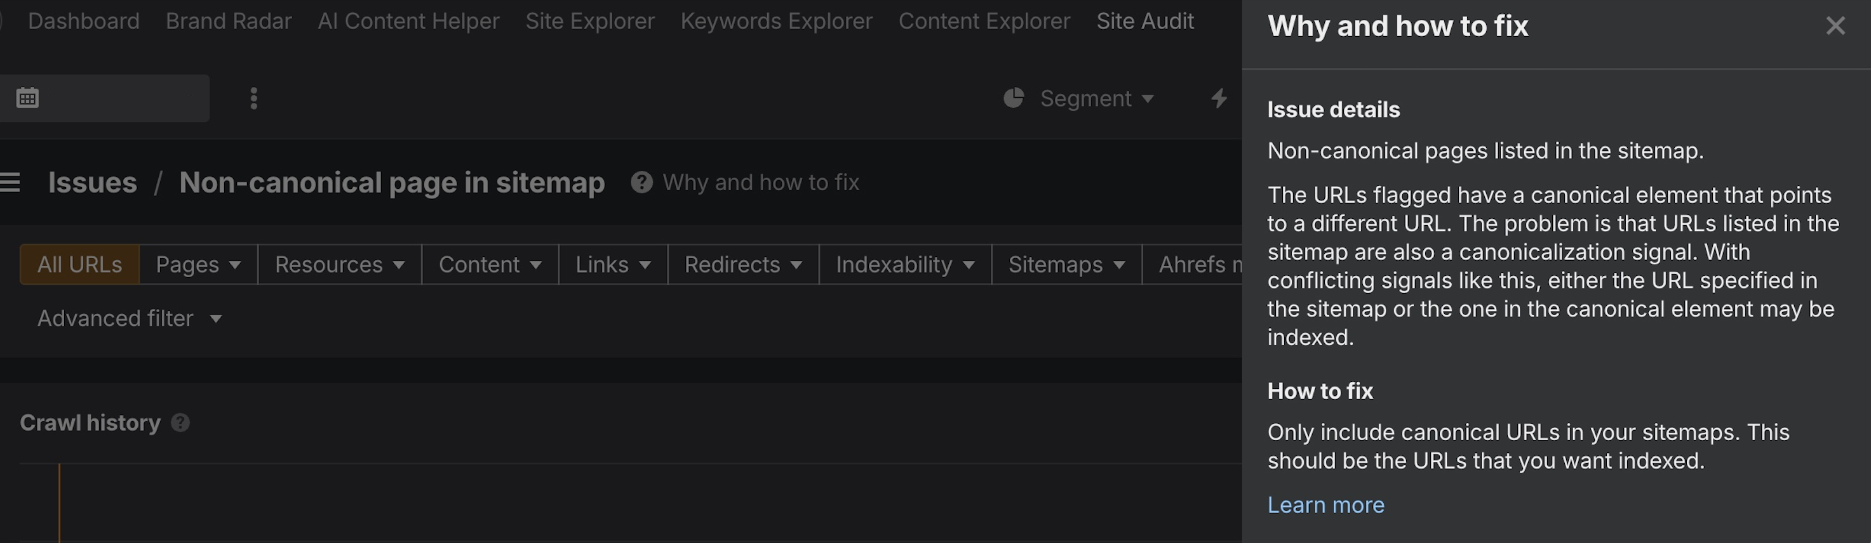
Task: Select the All URLs tab
Action: pyautogui.click(x=80, y=265)
